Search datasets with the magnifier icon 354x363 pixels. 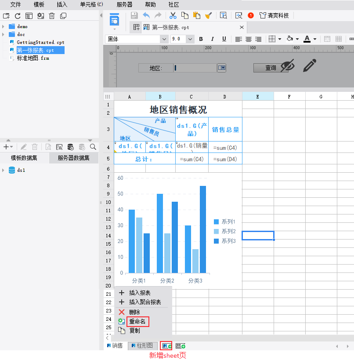pos(93,147)
